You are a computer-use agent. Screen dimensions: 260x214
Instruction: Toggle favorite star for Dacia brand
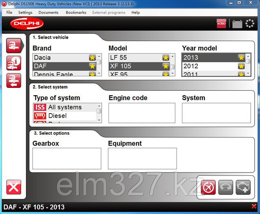[92, 58]
